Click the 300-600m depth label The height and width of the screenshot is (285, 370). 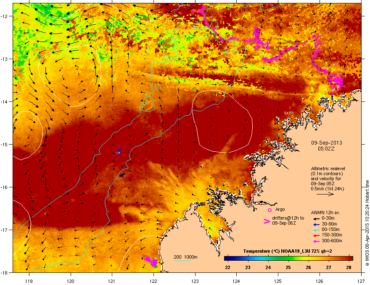pos(332,241)
